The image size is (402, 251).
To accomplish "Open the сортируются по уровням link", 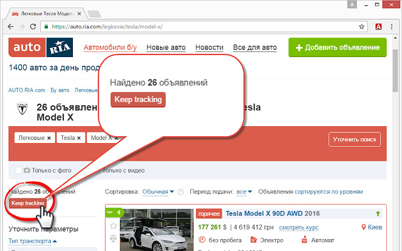I will (329, 192).
